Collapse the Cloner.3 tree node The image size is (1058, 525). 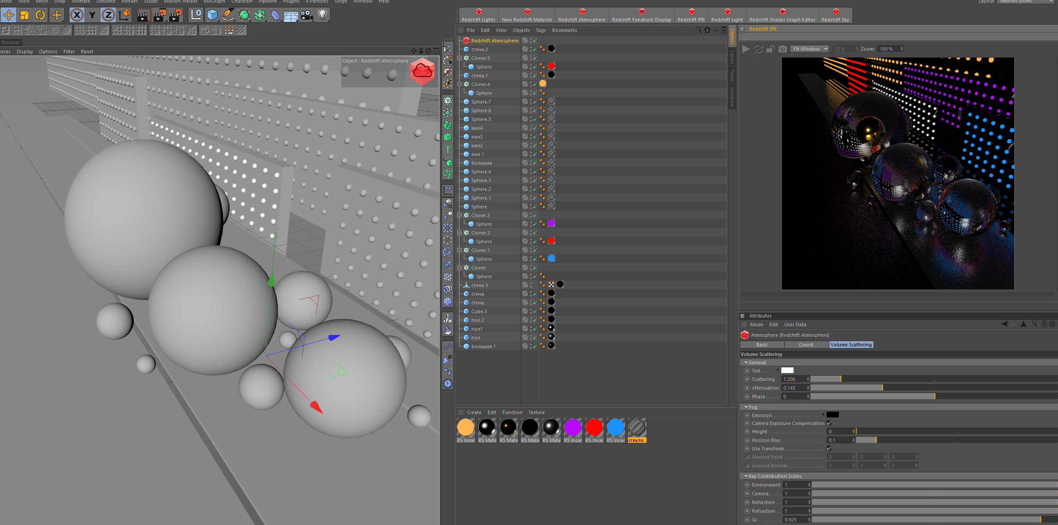(459, 215)
